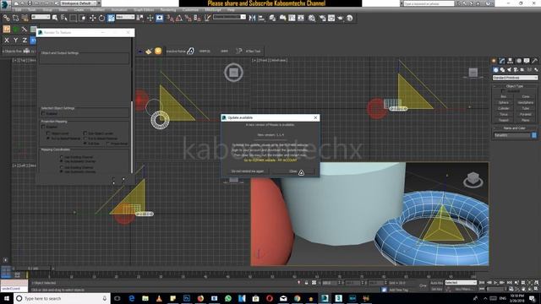Open the Curve Editor icon
The image size is (541, 304).
pyautogui.click(x=292, y=18)
